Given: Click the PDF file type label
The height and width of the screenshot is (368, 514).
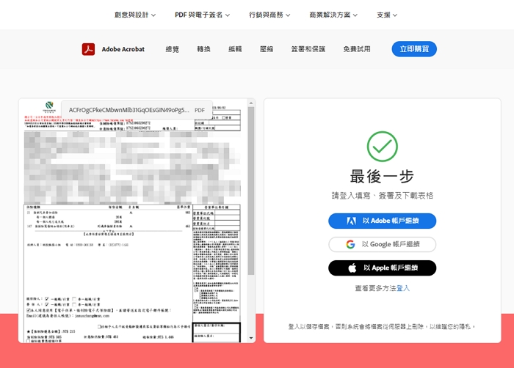Looking at the screenshot, I should tap(200, 111).
